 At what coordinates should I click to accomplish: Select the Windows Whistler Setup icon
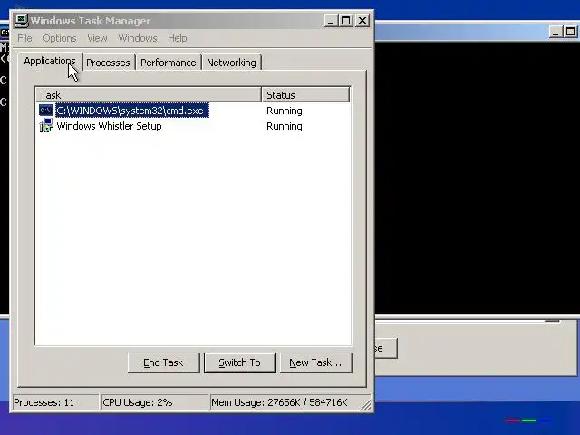(46, 126)
